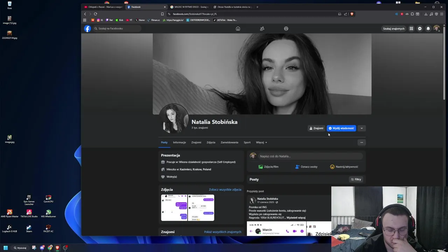Click Nastrój/aktywność post option
The width and height of the screenshot is (448, 252).
point(344,167)
